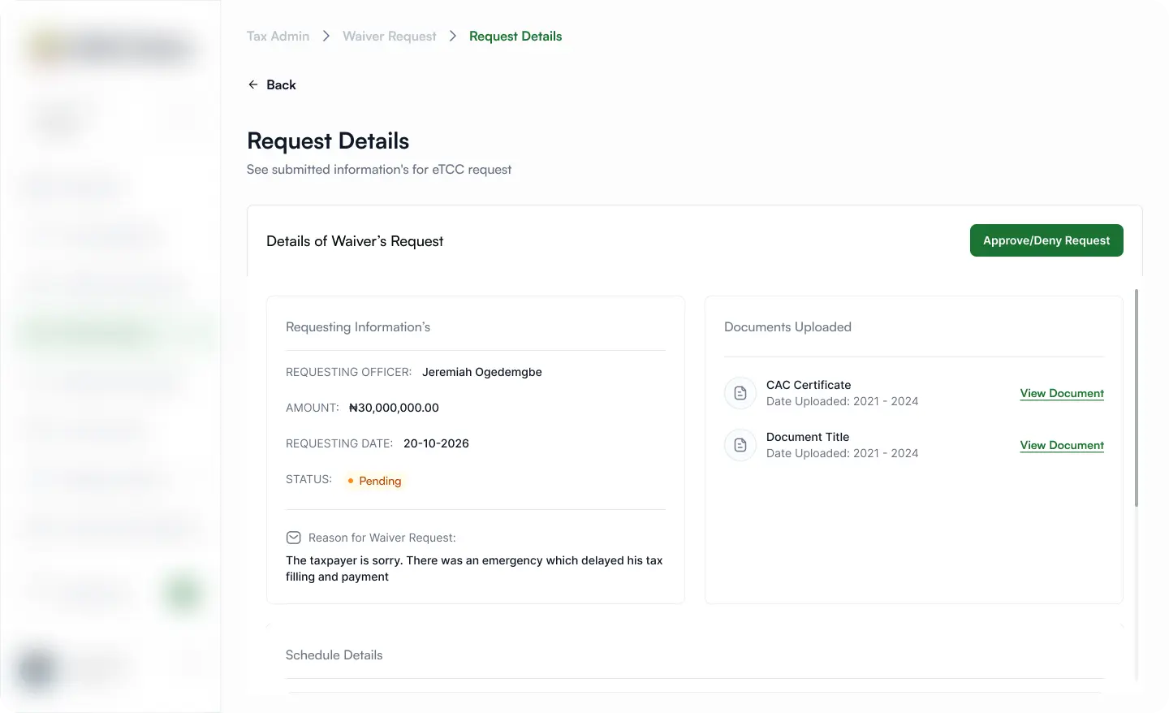The height and width of the screenshot is (713, 1169).
Task: Click the Requesting Information's heading
Action: [x=358, y=326]
